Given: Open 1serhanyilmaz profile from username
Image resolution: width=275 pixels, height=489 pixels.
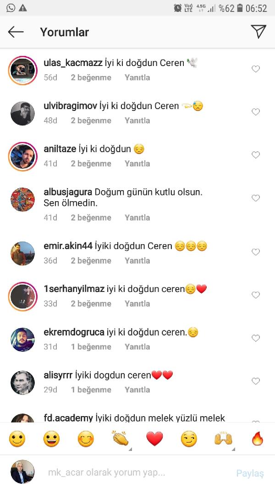Looking at the screenshot, I should (x=74, y=289).
